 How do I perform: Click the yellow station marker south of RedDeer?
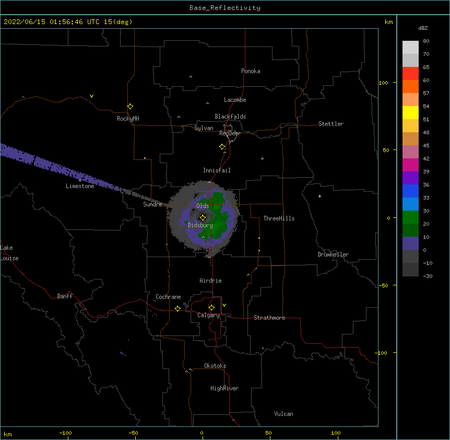[222, 146]
